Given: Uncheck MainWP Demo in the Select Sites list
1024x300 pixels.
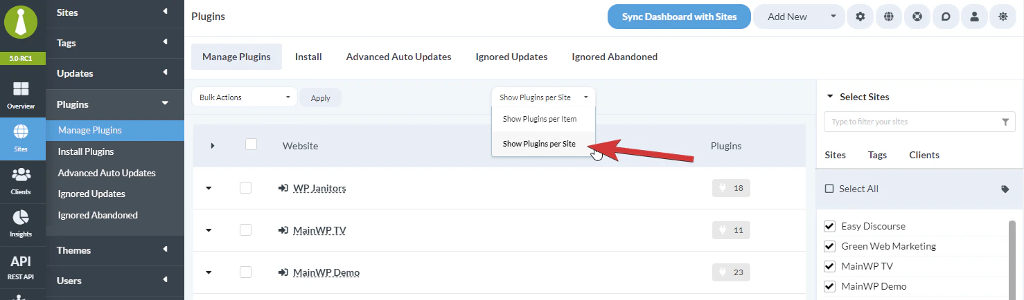Looking at the screenshot, I should pyautogui.click(x=829, y=286).
